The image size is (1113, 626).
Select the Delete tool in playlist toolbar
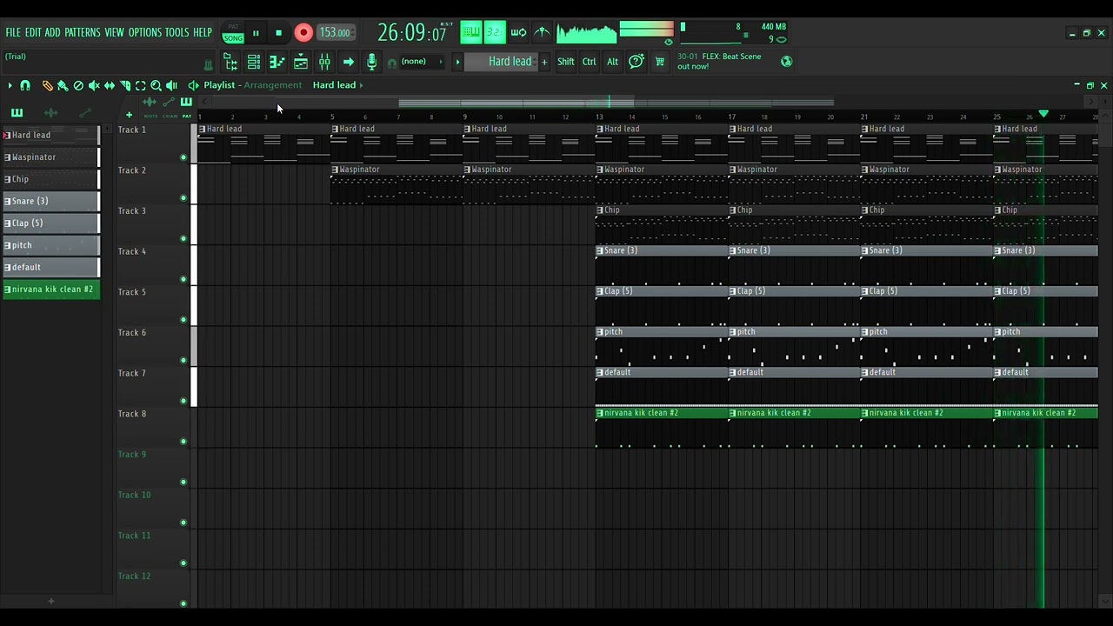78,85
